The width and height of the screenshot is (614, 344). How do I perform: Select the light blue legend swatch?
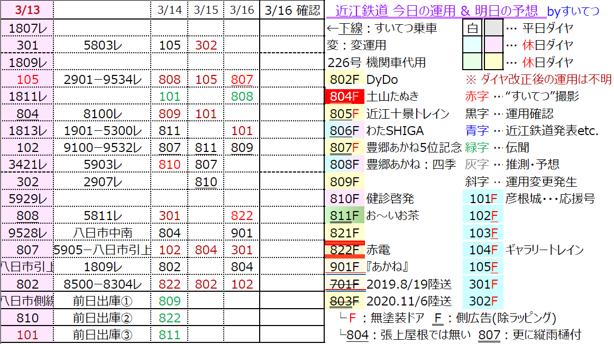coord(472,45)
